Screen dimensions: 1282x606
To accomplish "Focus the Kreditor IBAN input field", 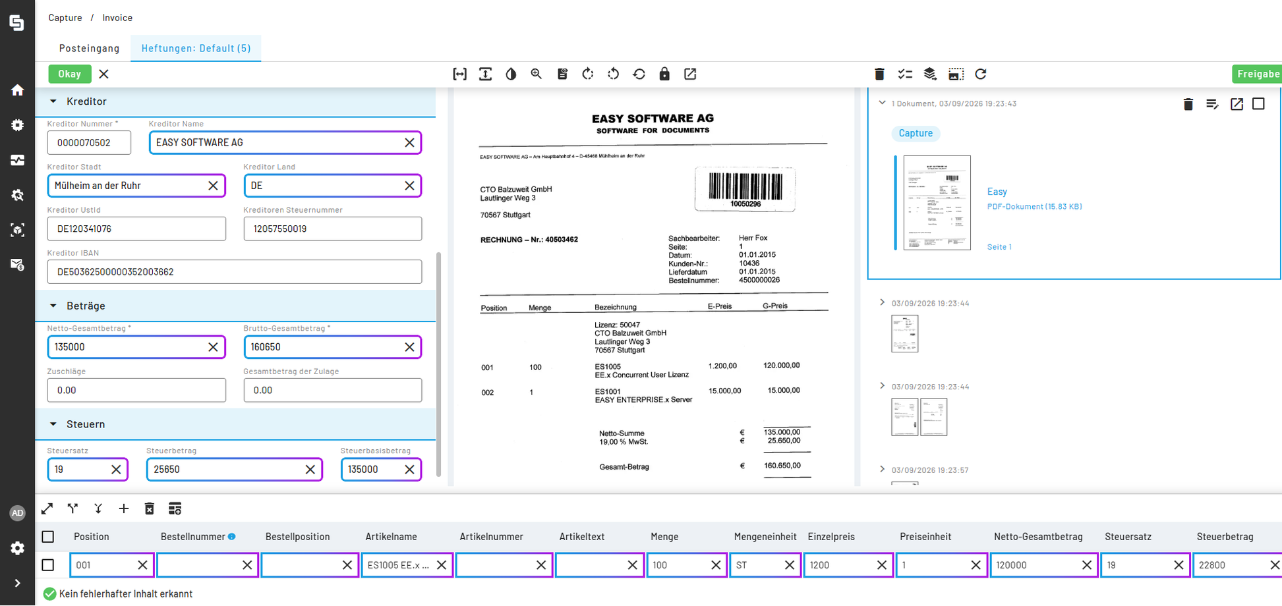I will [x=235, y=272].
